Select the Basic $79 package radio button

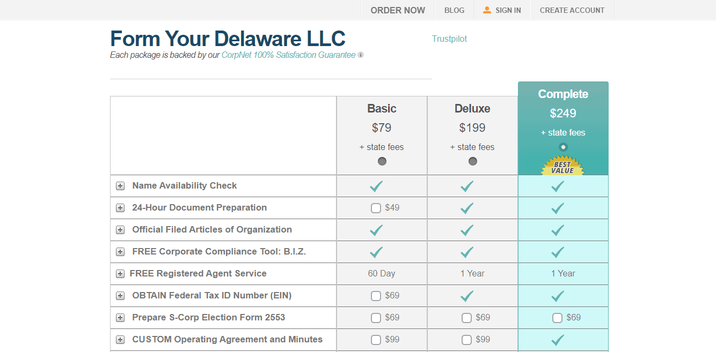click(382, 161)
